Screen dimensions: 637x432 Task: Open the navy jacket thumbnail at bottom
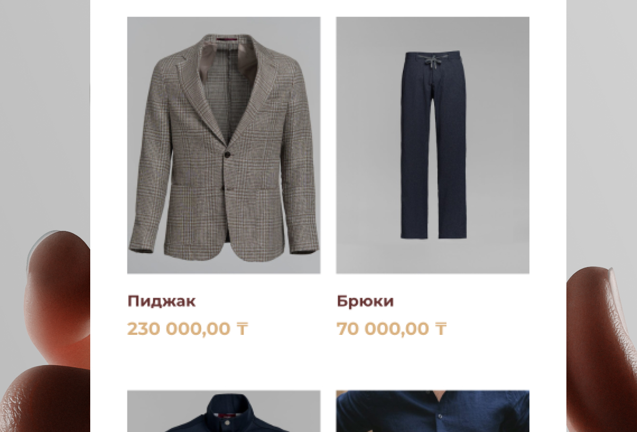(x=223, y=411)
